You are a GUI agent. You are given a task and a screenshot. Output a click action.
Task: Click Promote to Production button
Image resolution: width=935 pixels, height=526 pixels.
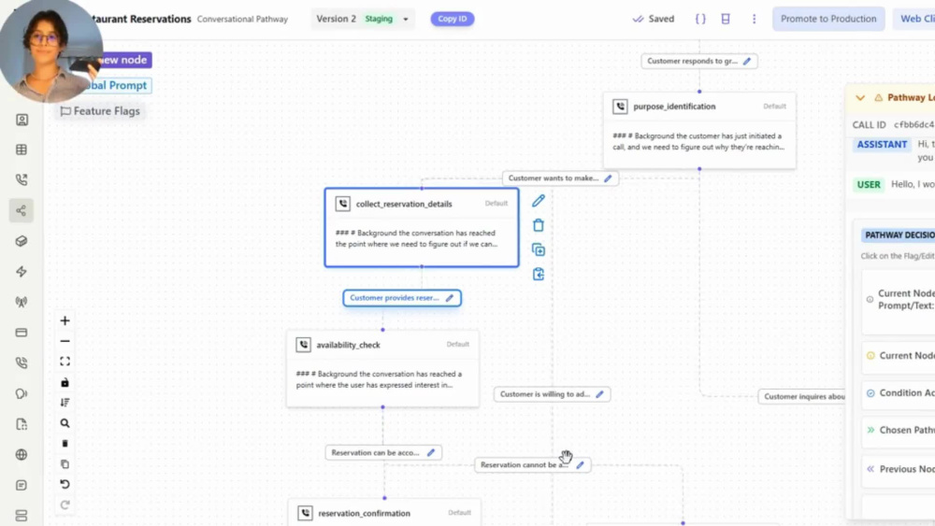(x=828, y=19)
